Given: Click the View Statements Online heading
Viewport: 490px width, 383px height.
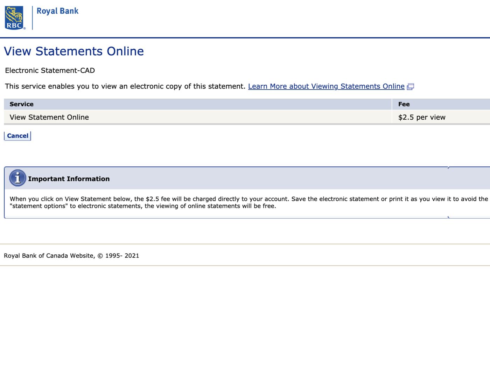Looking at the screenshot, I should (74, 51).
